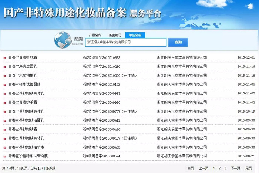Select record number 浙G妆网备字2015009407（已注销）
Viewport: 259px width, 173px height.
pos(110,138)
